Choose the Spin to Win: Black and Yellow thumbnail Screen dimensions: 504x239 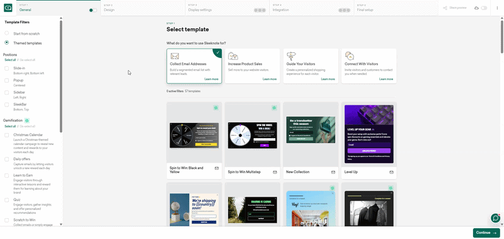coord(194,136)
